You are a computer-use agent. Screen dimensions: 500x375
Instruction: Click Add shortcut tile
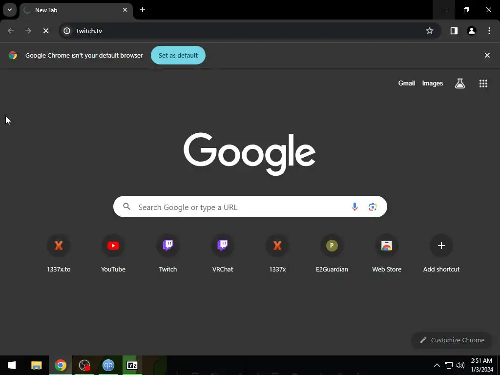point(441,253)
